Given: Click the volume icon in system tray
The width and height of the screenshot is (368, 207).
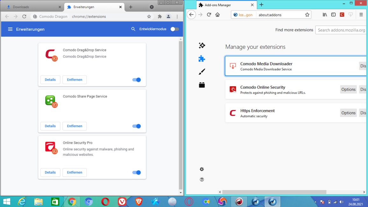Looking at the screenshot, I should click(x=342, y=202).
